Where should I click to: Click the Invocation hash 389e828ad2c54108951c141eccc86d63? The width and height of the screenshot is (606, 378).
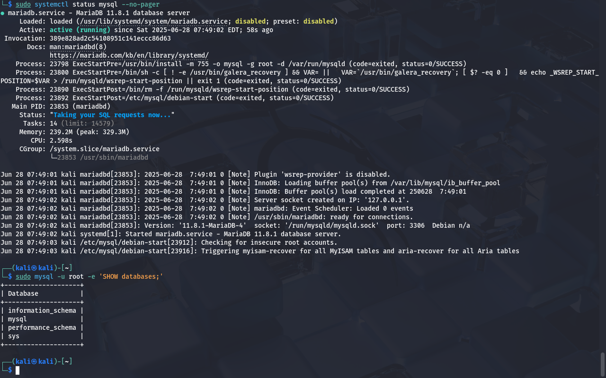110,38
